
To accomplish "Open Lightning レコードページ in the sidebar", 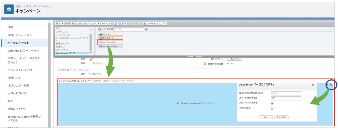I will (x=23, y=51).
